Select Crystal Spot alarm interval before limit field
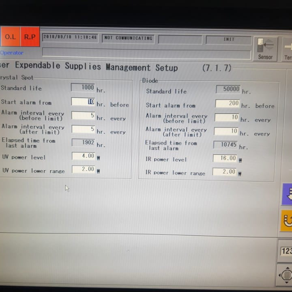This screenshot has height=292, width=292. coord(83,116)
